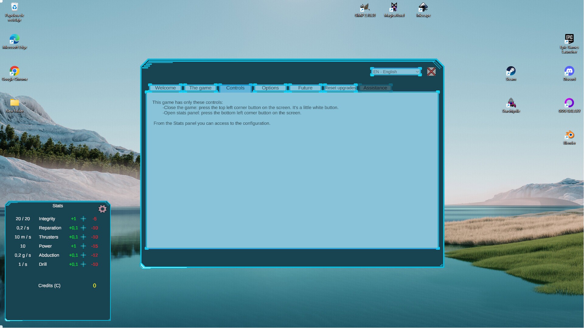The width and height of the screenshot is (584, 328).
Task: Launch GIMP 2.10.38 from the desktop
Action: pos(365,7)
